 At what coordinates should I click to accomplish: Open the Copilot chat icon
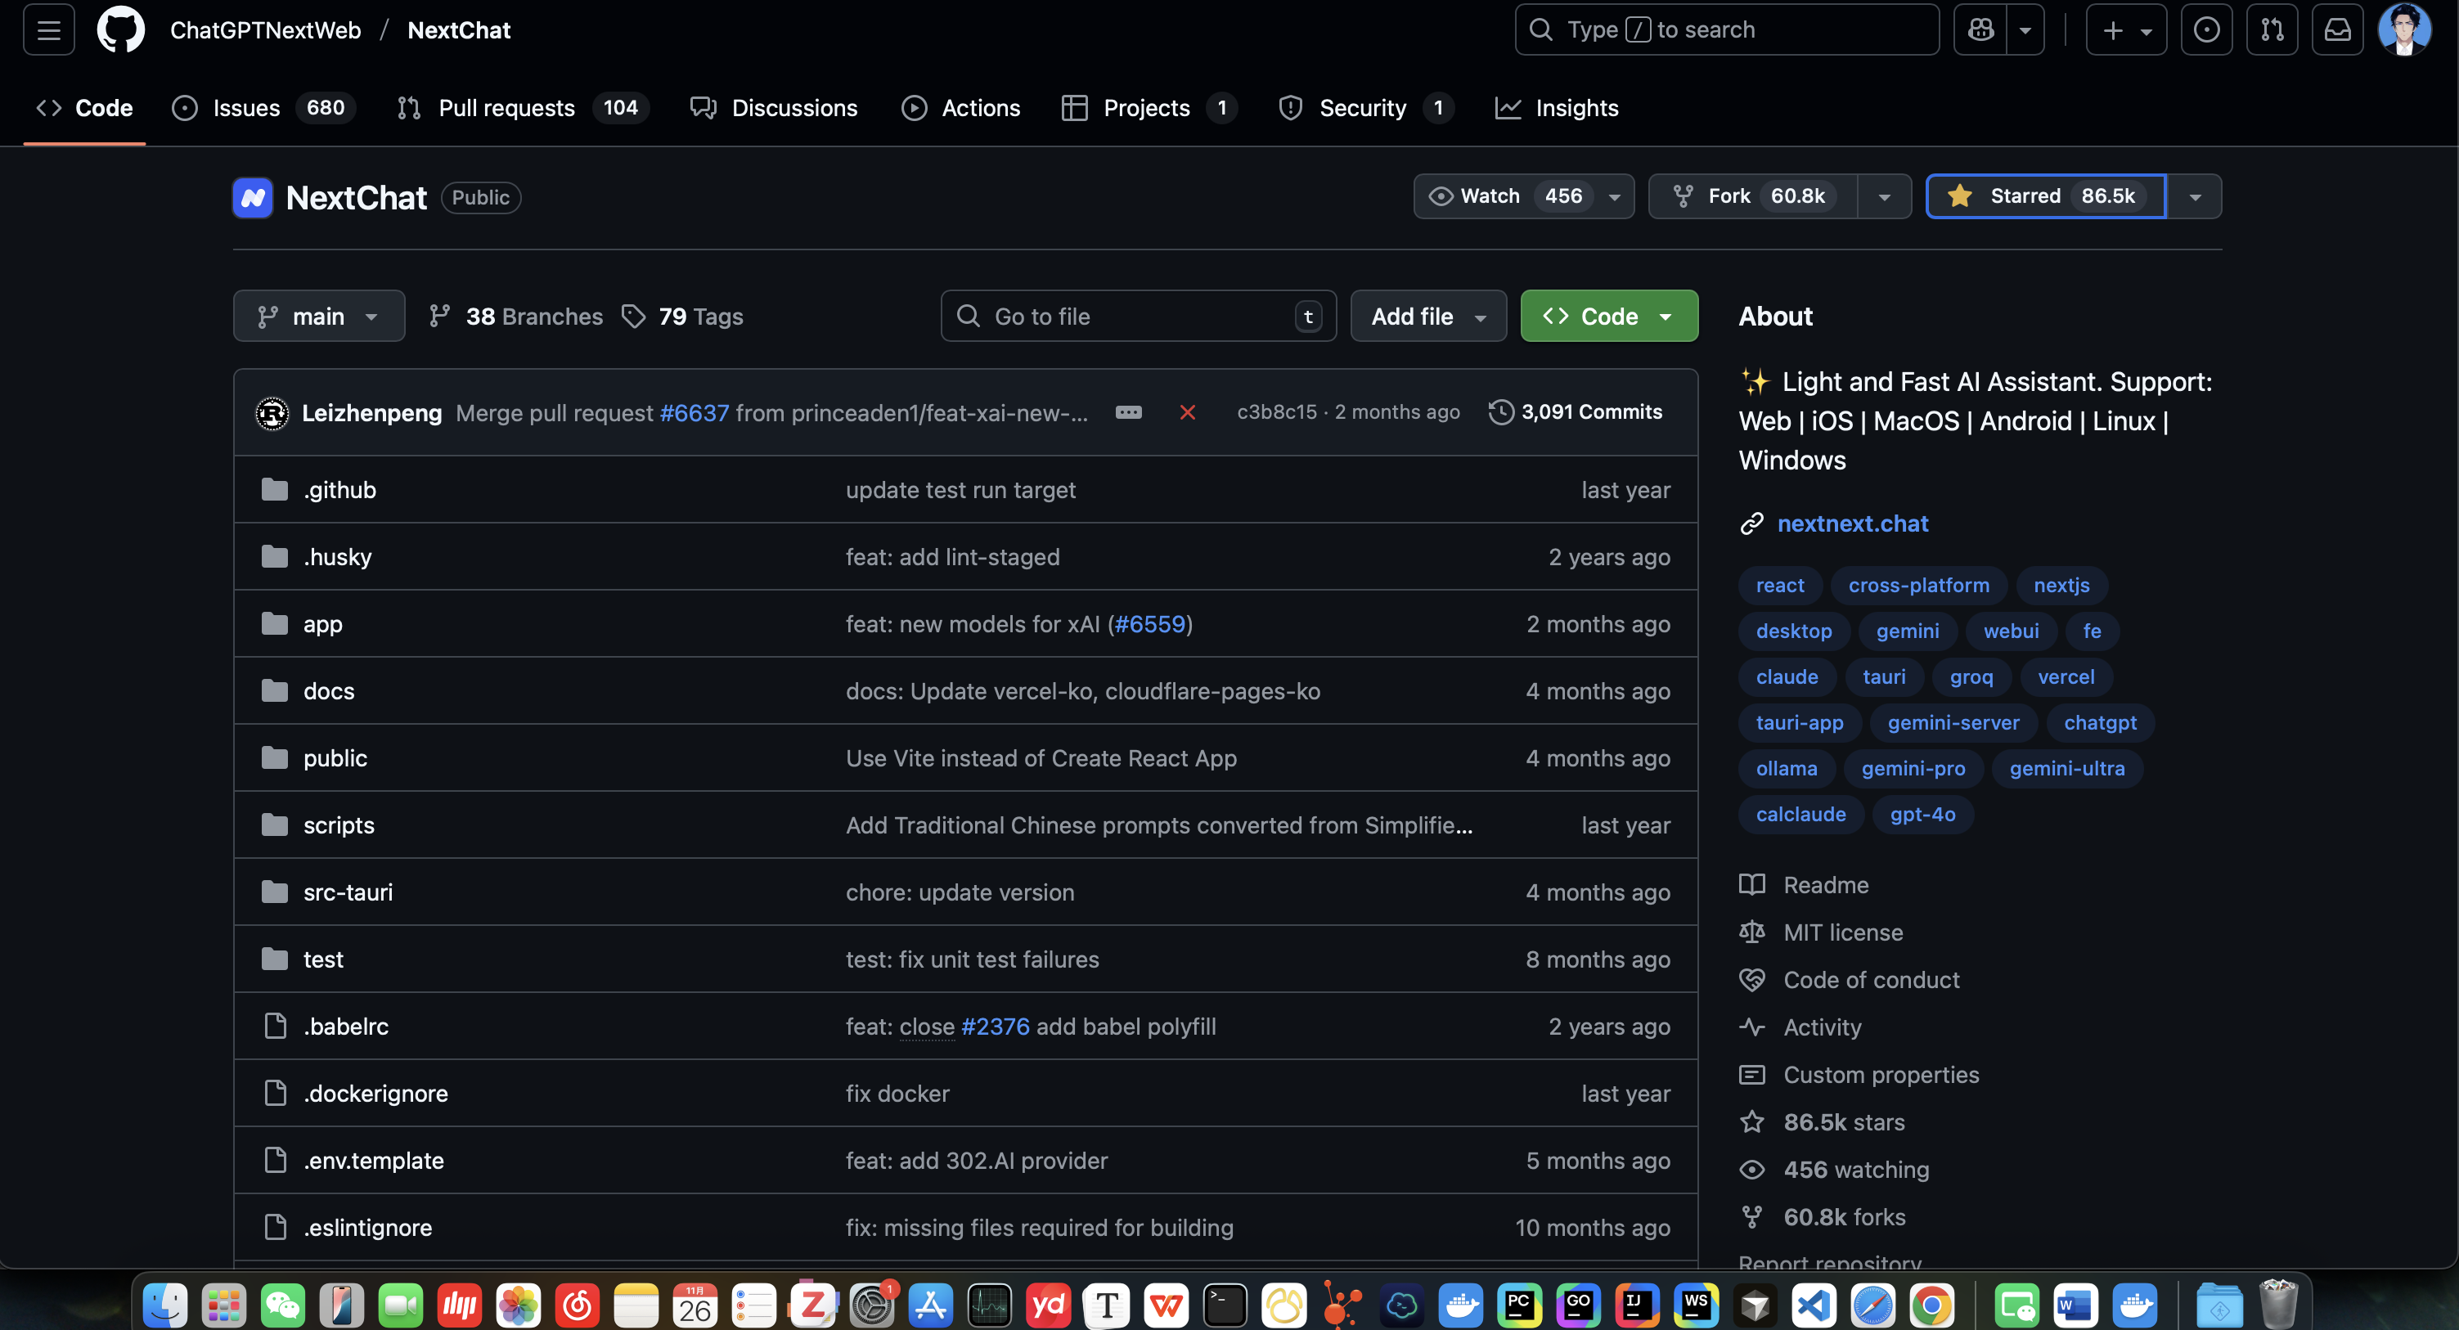point(1980,29)
